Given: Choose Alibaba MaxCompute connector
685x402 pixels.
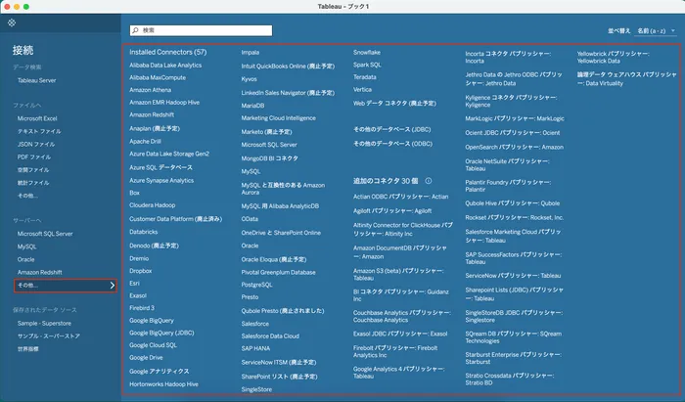Looking at the screenshot, I should point(158,77).
